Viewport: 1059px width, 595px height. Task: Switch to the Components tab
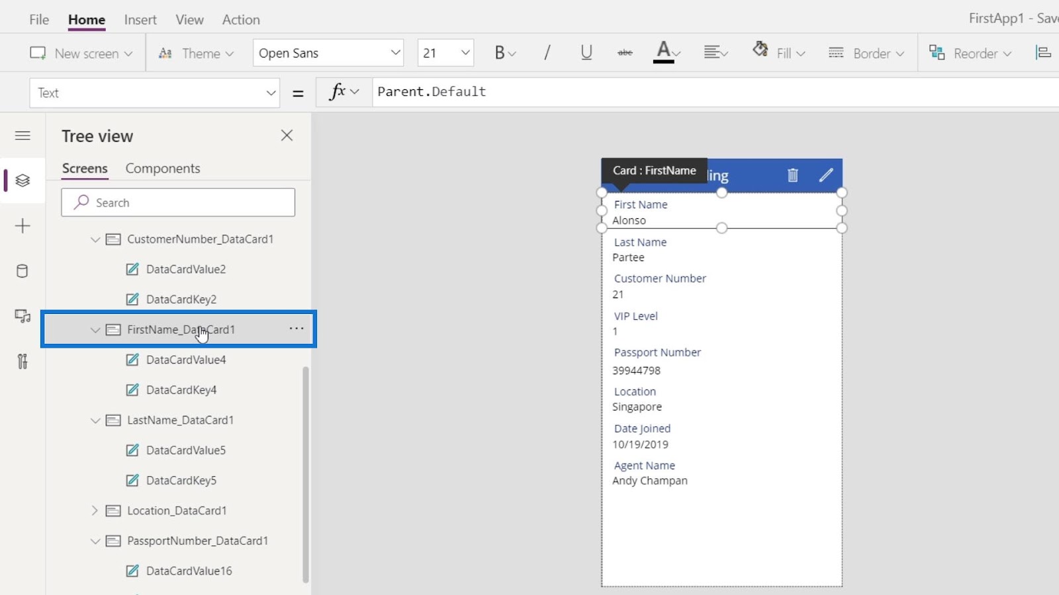pyautogui.click(x=163, y=169)
